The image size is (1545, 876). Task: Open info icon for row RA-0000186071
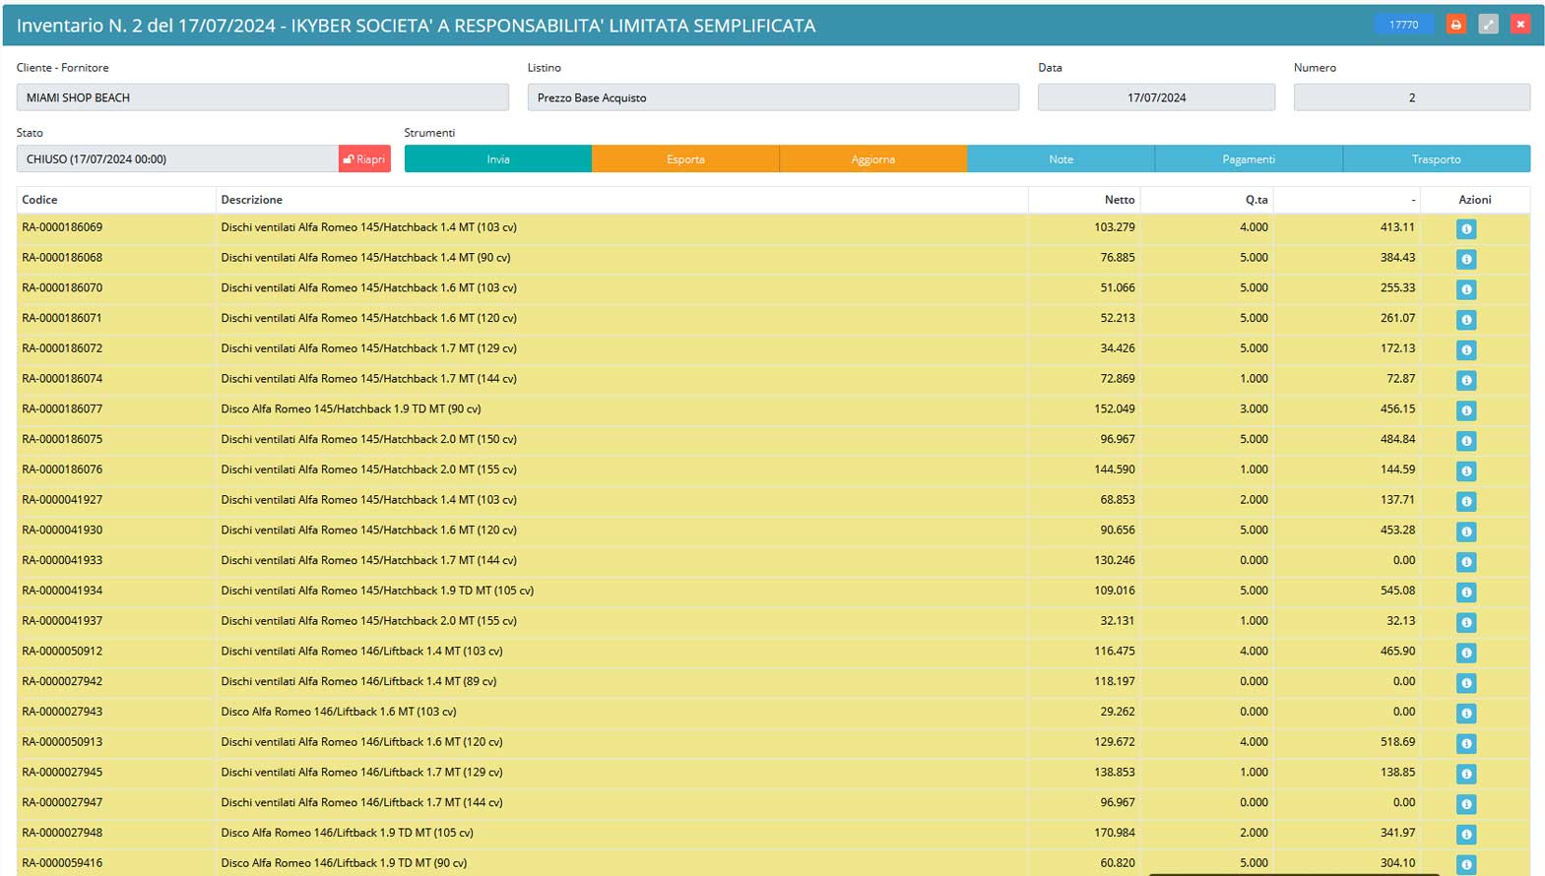(x=1466, y=320)
